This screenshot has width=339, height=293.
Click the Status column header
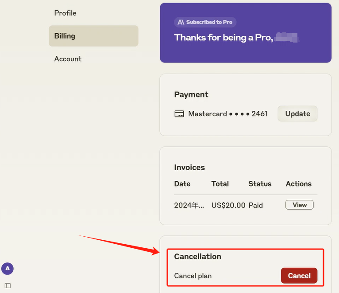pyautogui.click(x=260, y=184)
